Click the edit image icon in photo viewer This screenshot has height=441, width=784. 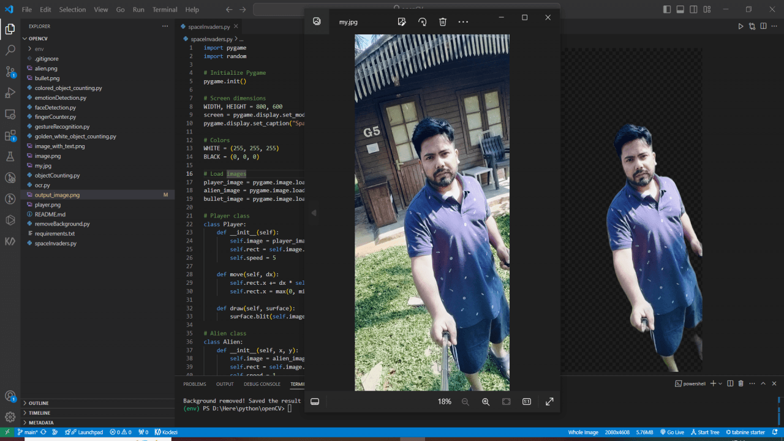pyautogui.click(x=402, y=21)
